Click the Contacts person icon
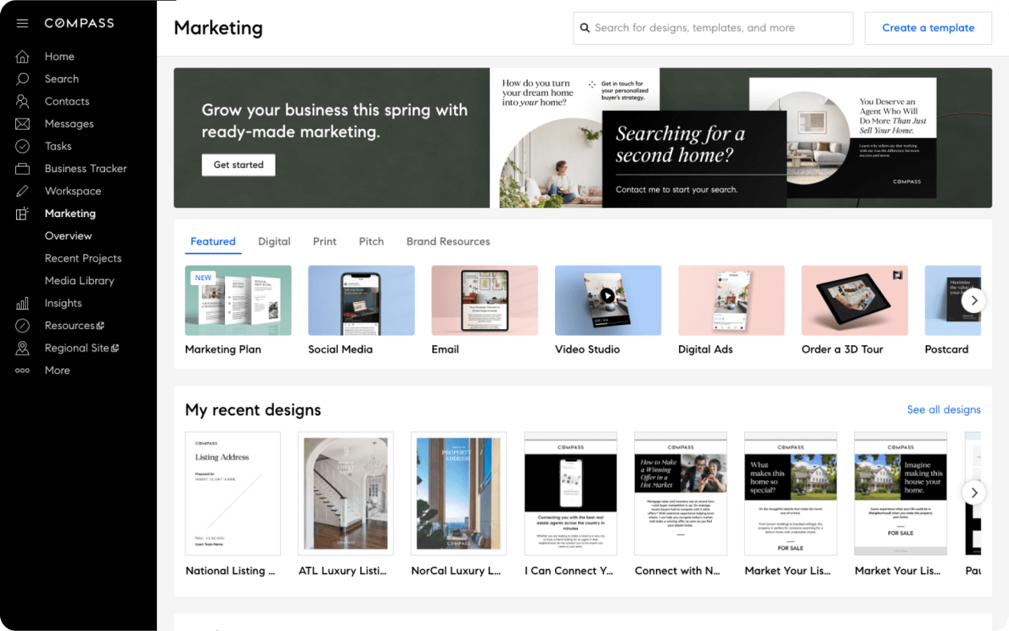The width and height of the screenshot is (1009, 631). [x=22, y=102]
